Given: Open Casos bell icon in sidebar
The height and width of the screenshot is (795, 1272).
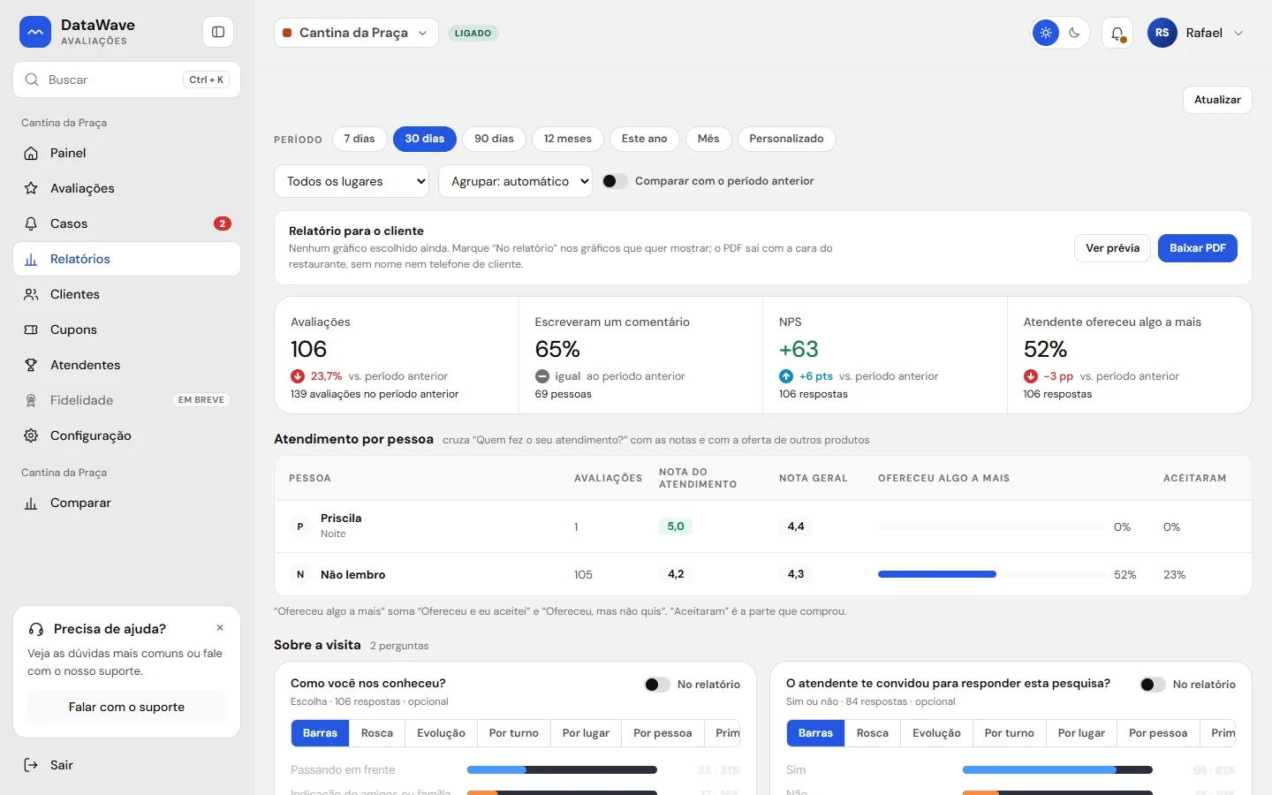Looking at the screenshot, I should pos(31,223).
